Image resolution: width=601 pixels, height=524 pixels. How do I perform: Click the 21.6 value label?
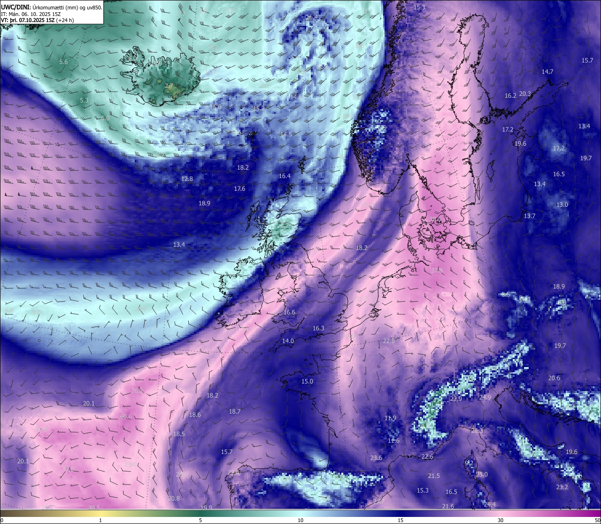click(x=448, y=507)
